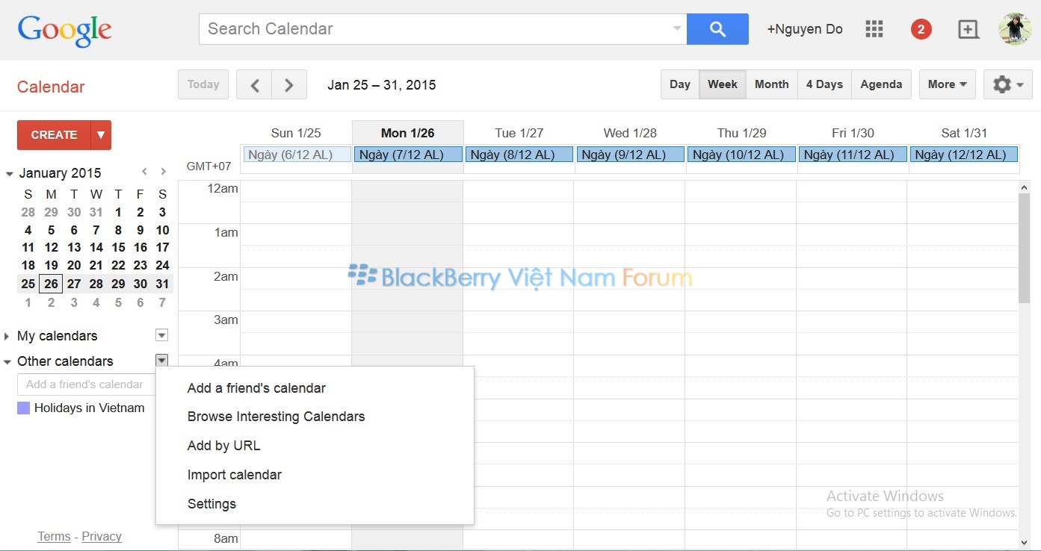Click the Sun 1/25 column header
The height and width of the screenshot is (551, 1041).
tap(296, 133)
